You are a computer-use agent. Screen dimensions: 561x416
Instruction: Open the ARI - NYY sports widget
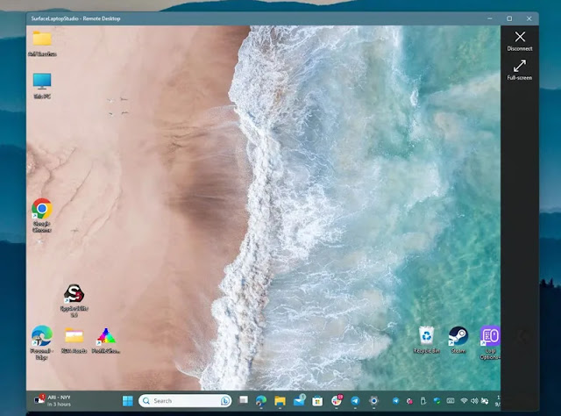click(x=53, y=400)
